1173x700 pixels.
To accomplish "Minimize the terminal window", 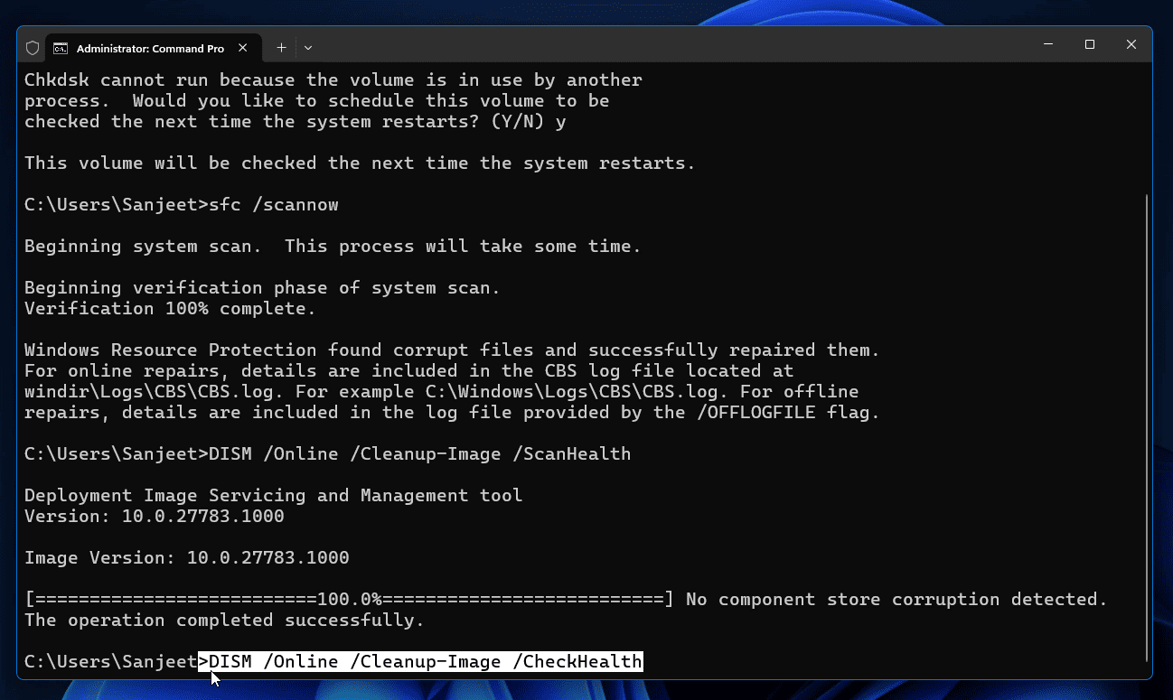I will coord(1047,43).
